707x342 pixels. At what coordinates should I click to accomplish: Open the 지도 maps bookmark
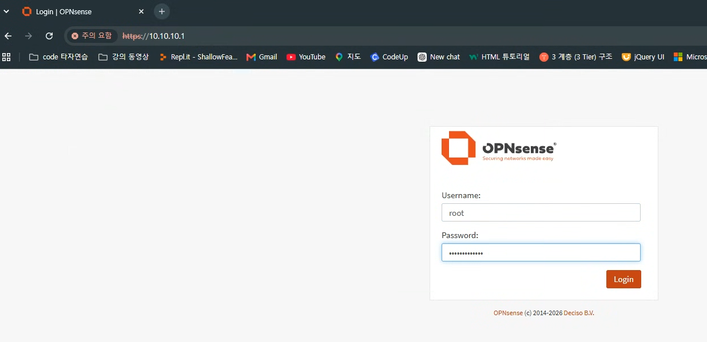click(x=348, y=57)
